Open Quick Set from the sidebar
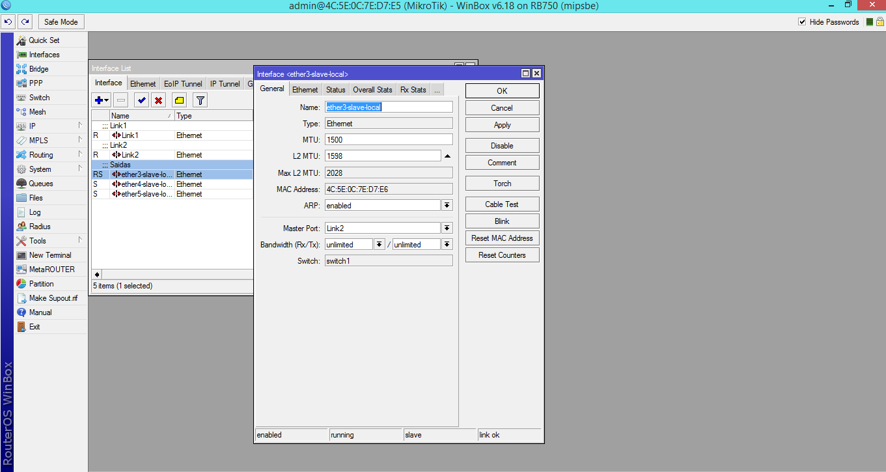 [44, 40]
